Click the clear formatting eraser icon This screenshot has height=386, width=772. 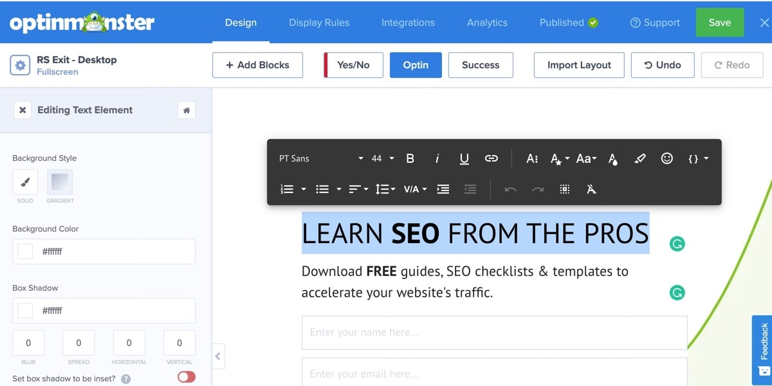(x=591, y=189)
